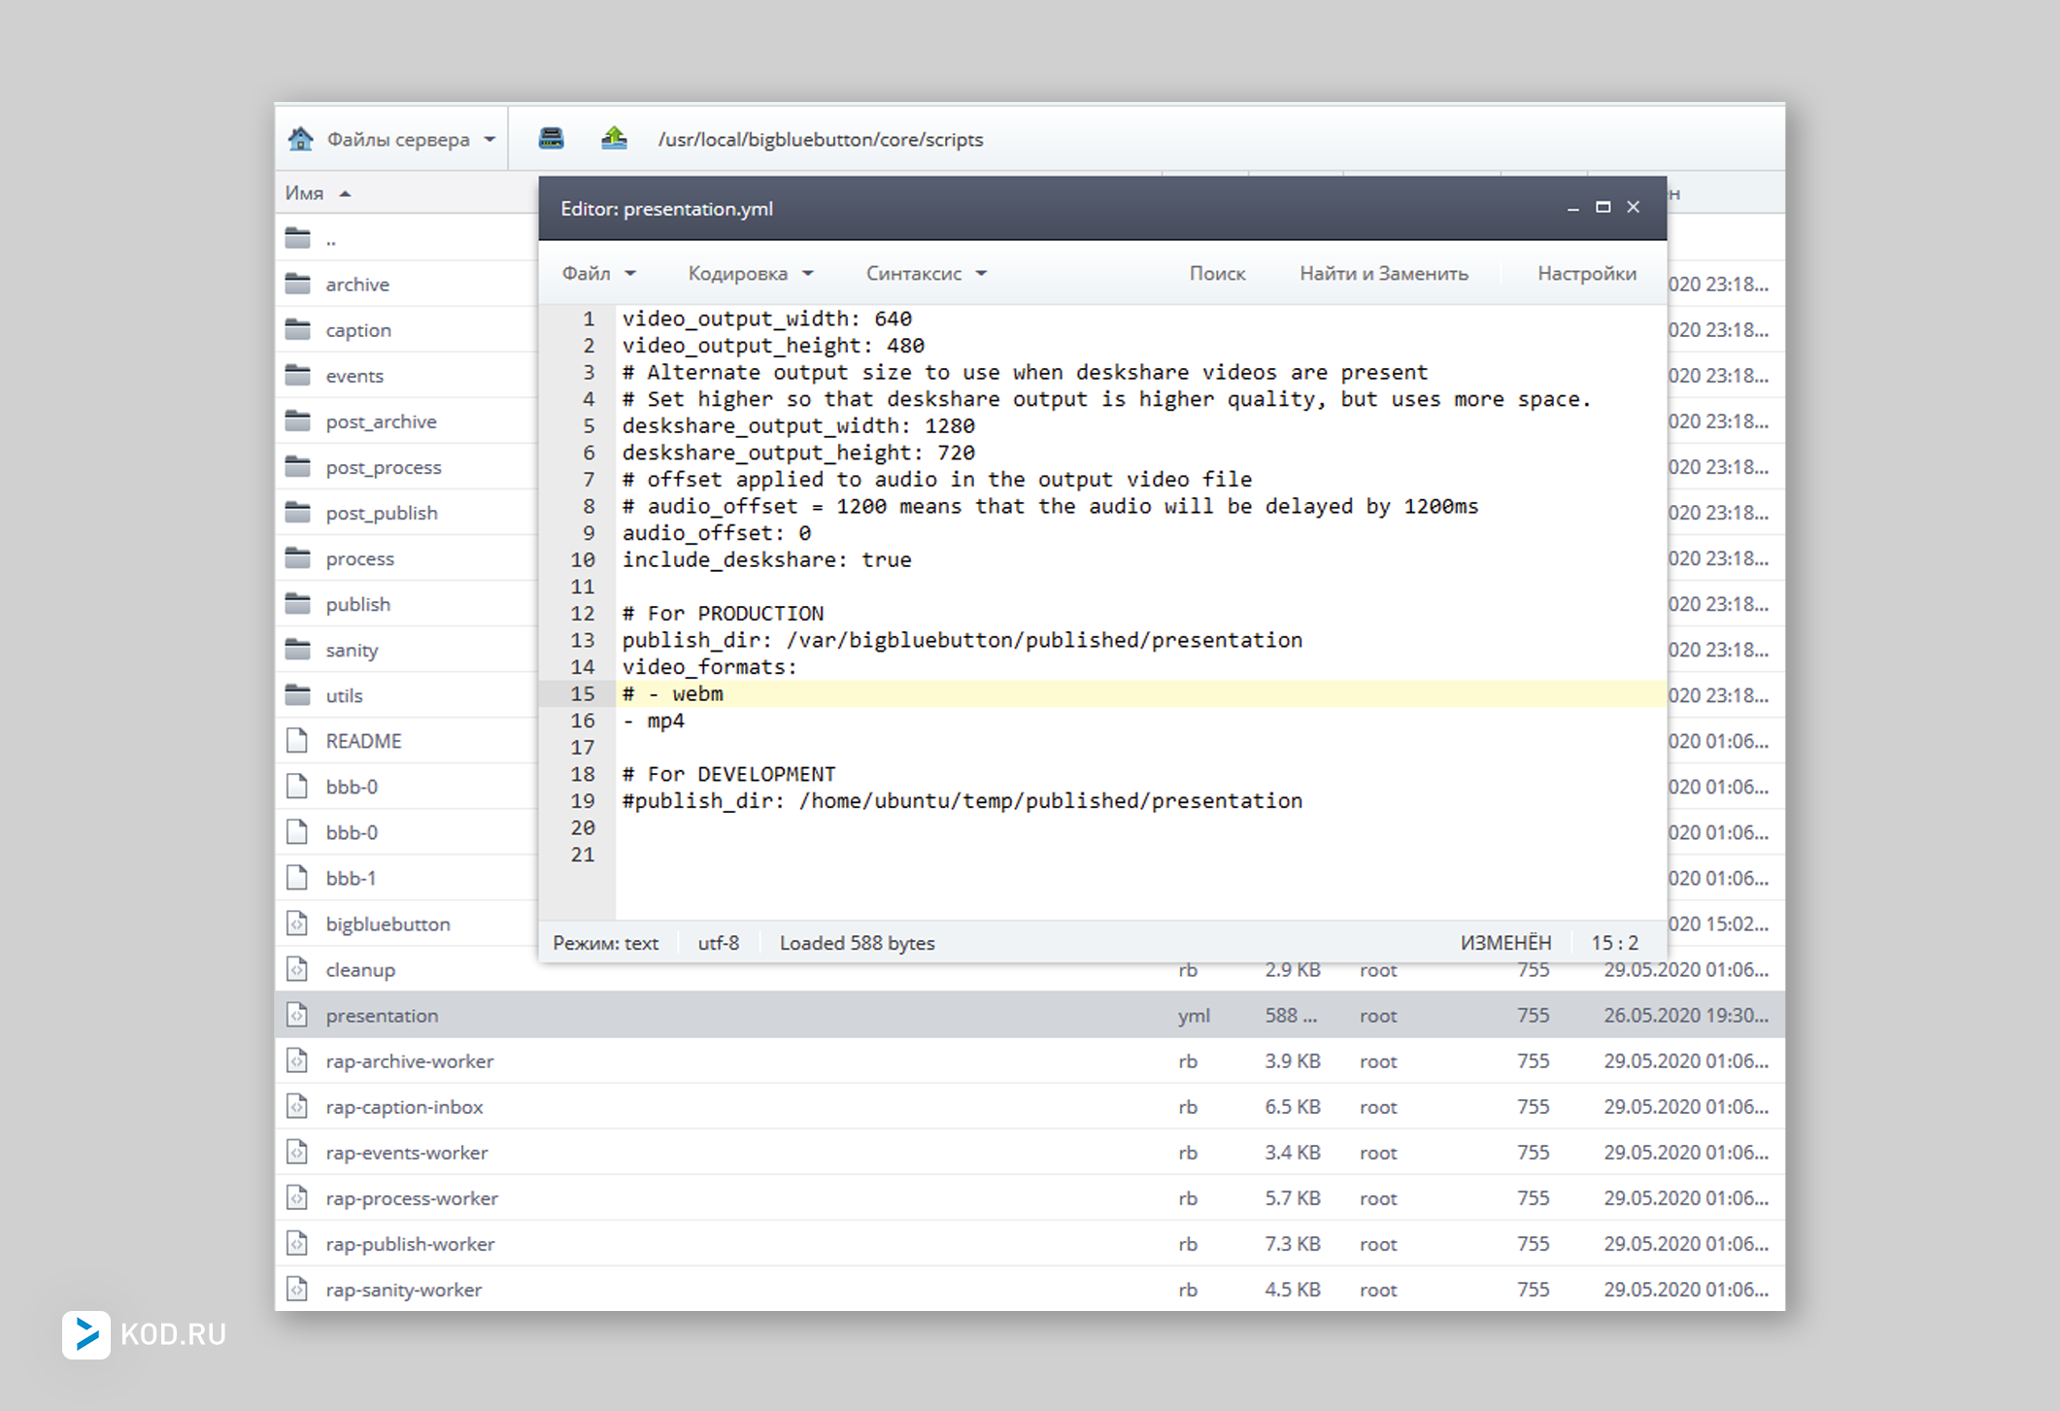Click the Поиск button
2060x1411 pixels.
point(1217,274)
